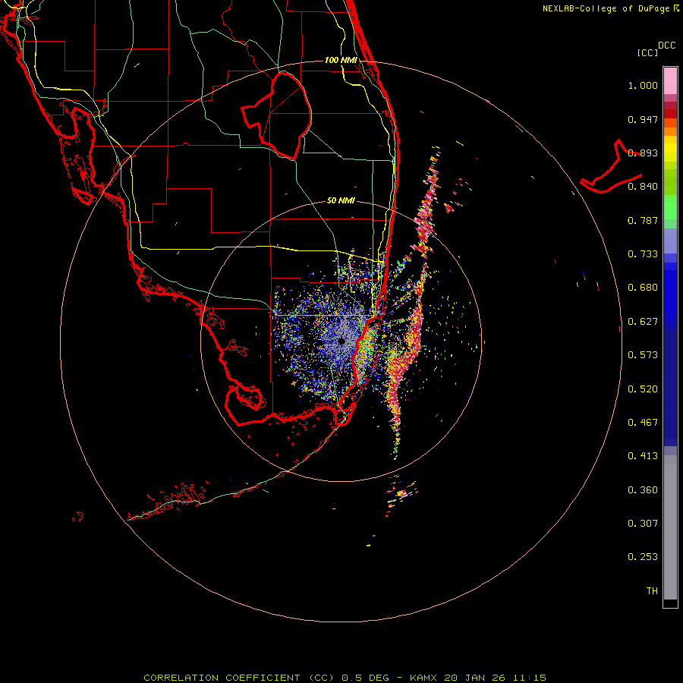The height and width of the screenshot is (683, 683).
Task: Pick the bright green swatch on the color scale
Action: coord(670,207)
